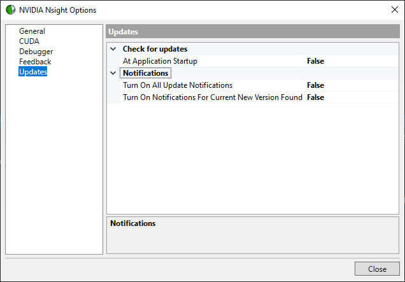Image resolution: width=405 pixels, height=282 pixels.
Task: Select the At Application Startup property
Action: point(212,61)
